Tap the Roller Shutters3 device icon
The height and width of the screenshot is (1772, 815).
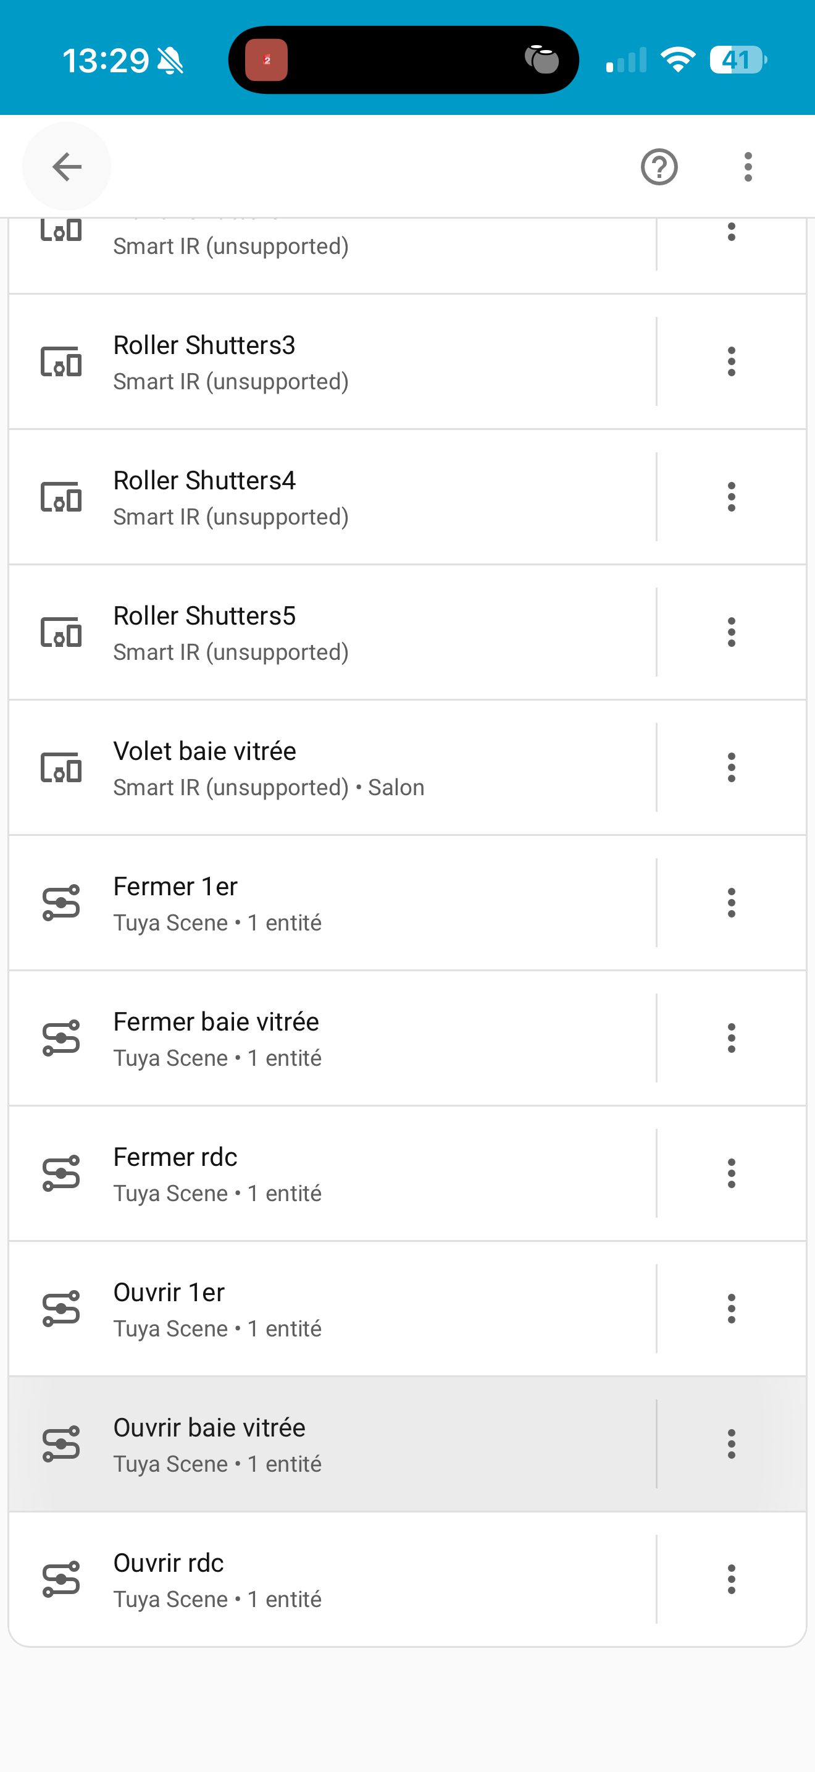[x=61, y=362]
